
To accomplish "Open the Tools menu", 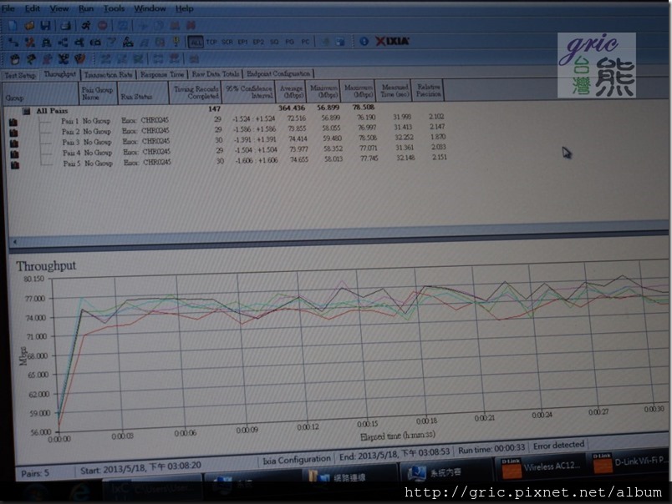I will point(114,8).
